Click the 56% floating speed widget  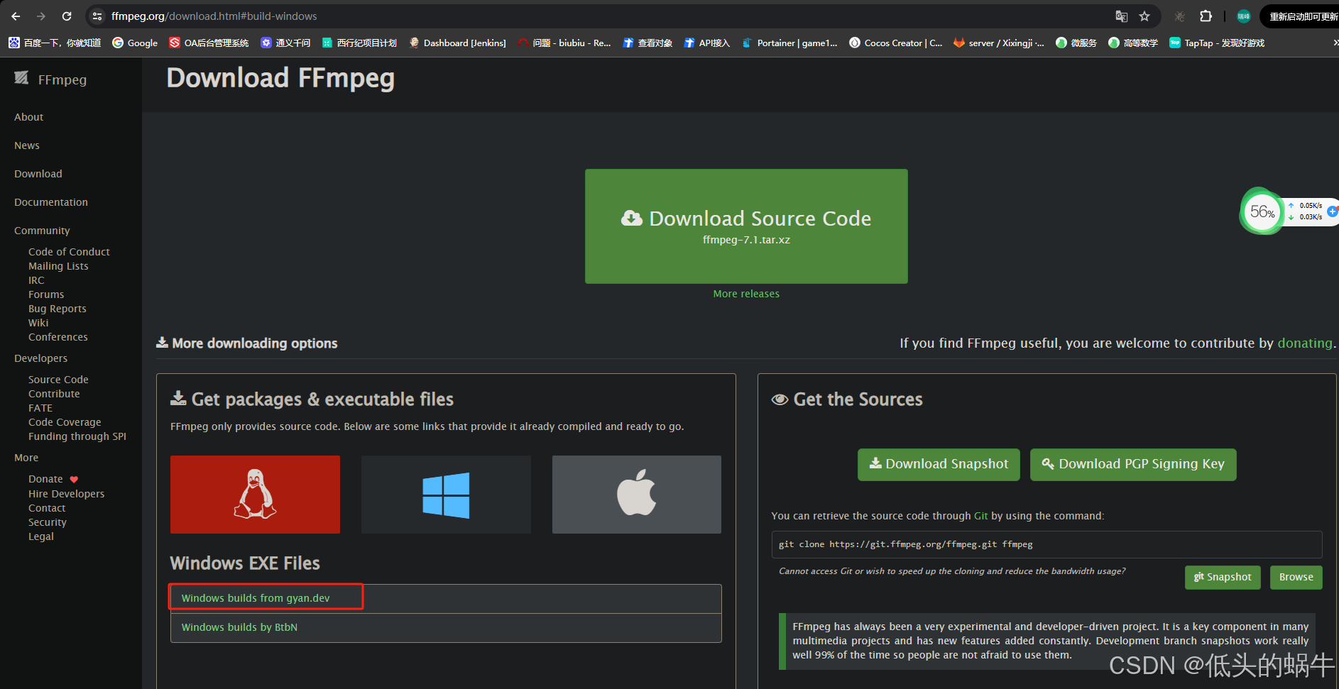pos(1262,211)
